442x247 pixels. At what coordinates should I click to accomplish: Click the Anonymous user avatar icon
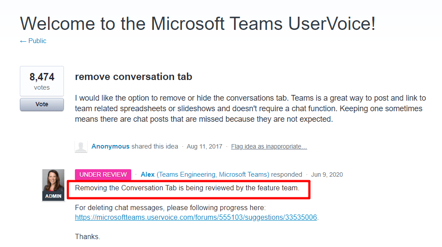pos(81,146)
